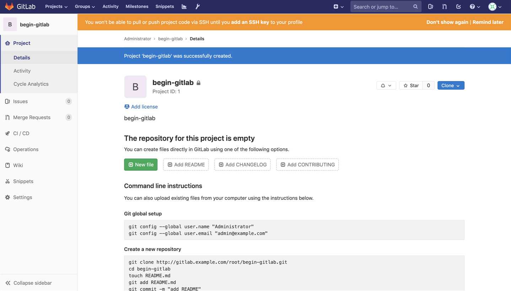Expand the Projects menu
Screen dimensions: 511x291
coord(56,6)
